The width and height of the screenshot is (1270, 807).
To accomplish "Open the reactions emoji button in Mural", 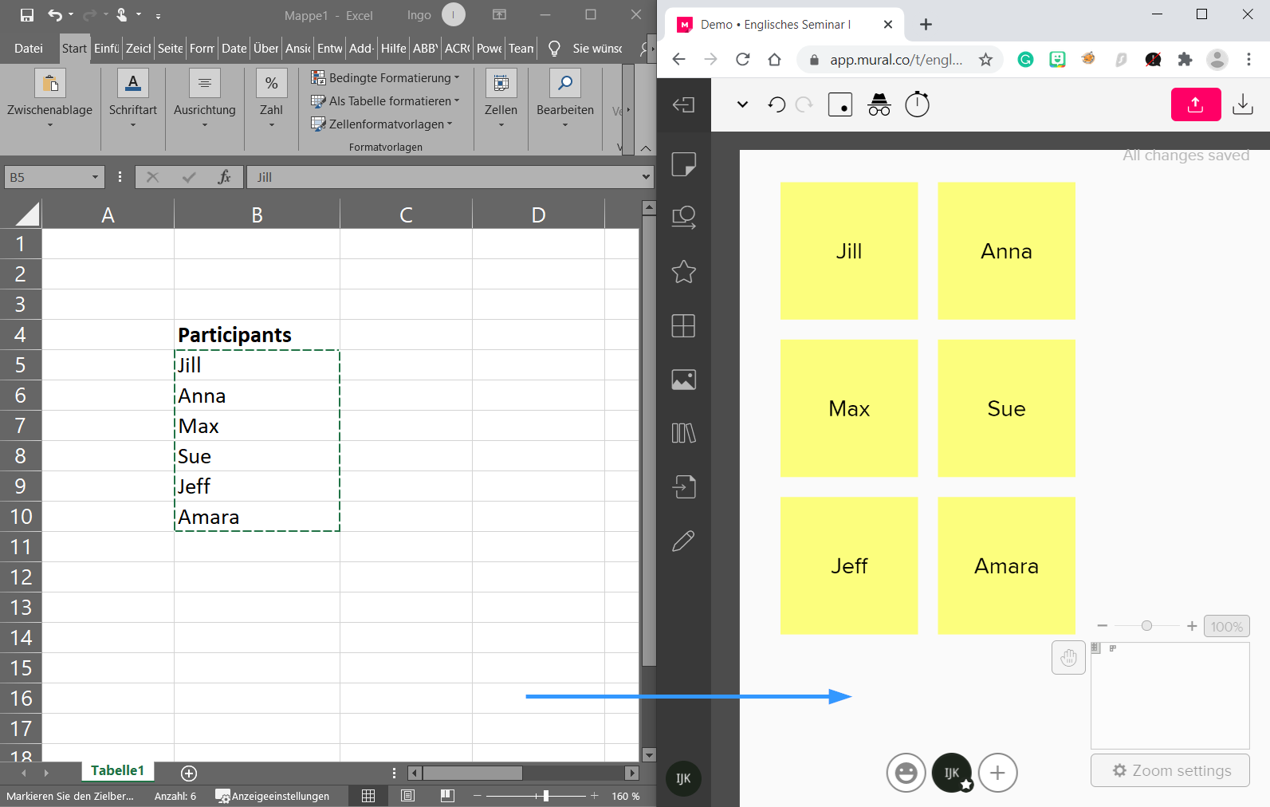I will [906, 773].
